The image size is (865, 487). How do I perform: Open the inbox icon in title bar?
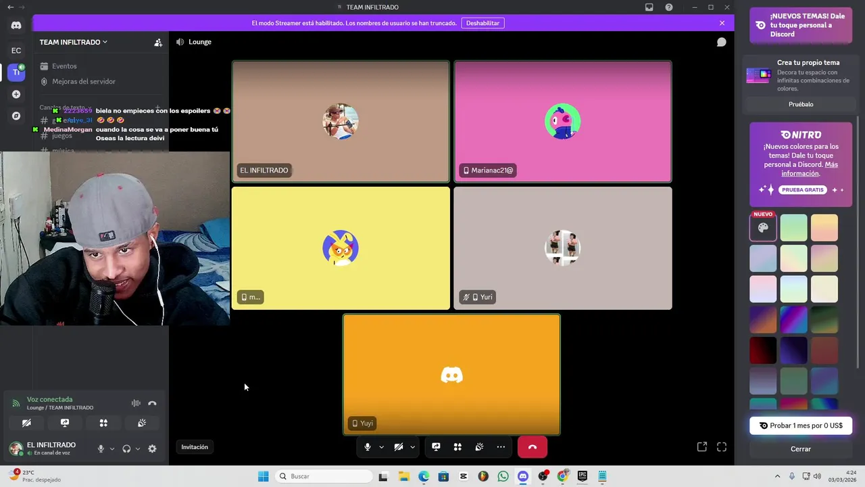(x=649, y=7)
